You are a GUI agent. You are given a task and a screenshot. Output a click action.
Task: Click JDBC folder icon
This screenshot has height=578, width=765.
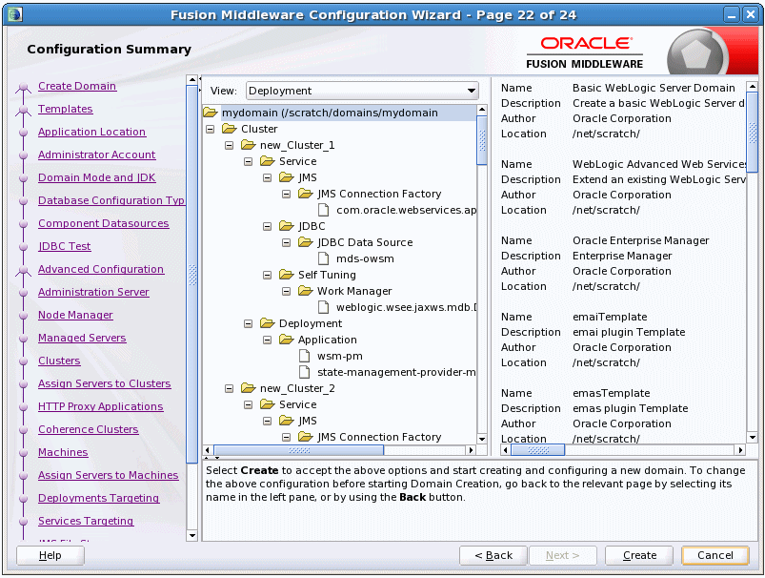[x=287, y=226]
